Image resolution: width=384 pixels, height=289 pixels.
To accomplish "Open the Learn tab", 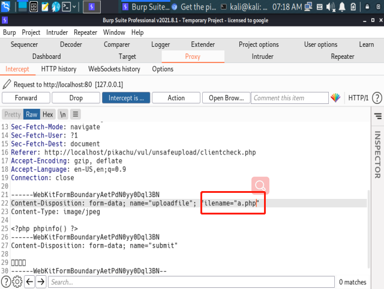I will 367,44.
